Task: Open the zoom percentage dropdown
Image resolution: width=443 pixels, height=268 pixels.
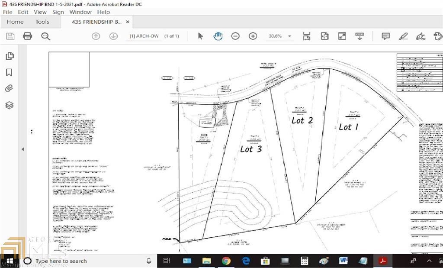Action: [x=289, y=36]
